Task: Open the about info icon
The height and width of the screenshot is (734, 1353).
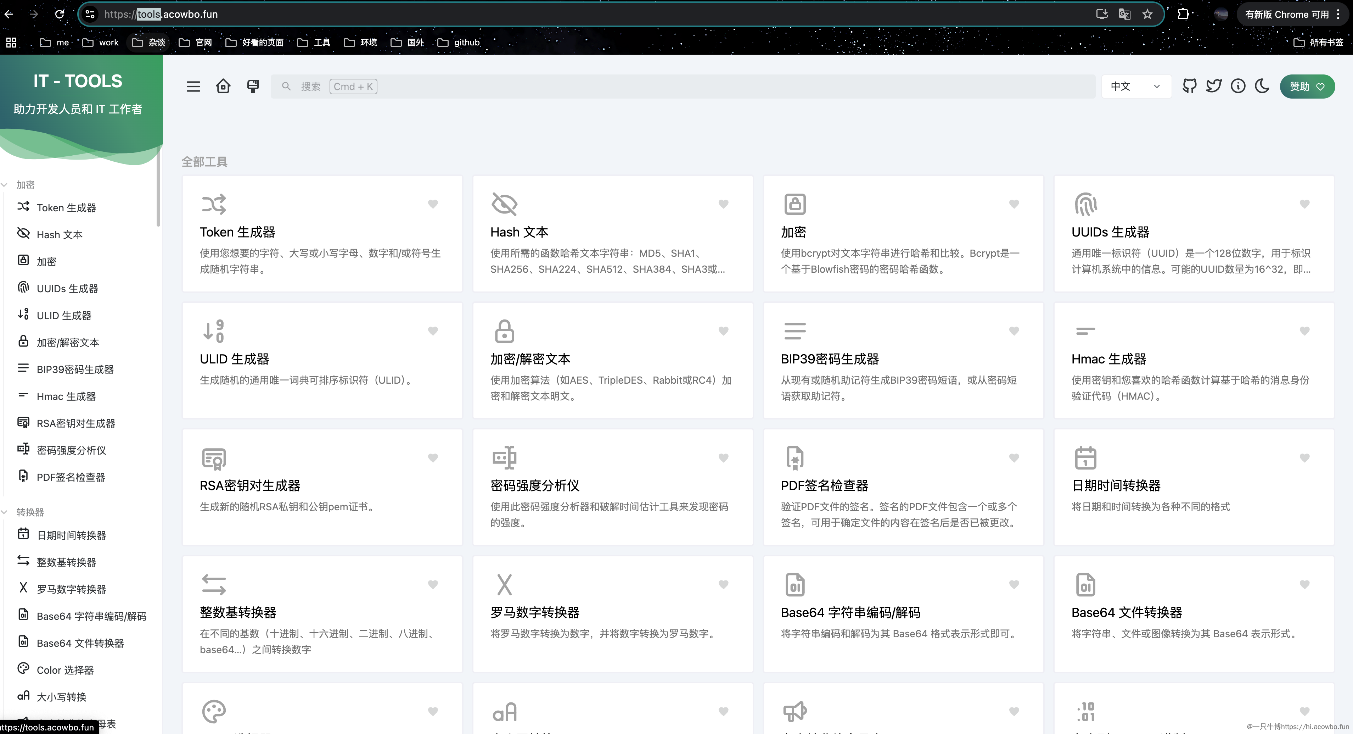Action: pos(1237,86)
